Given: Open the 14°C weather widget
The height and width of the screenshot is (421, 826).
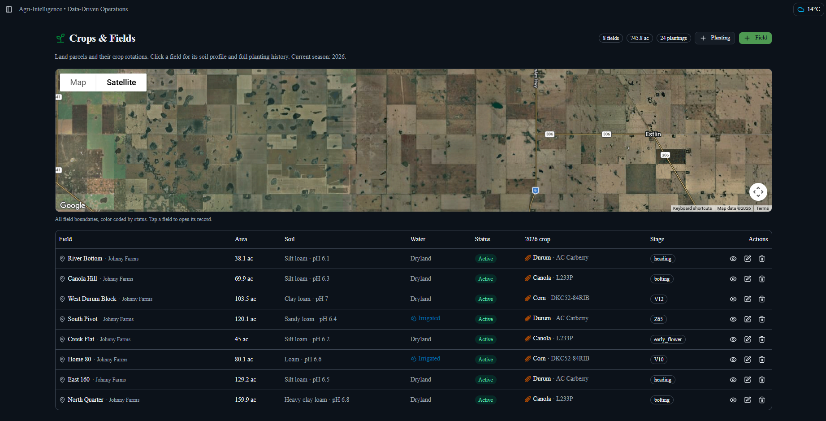Looking at the screenshot, I should tap(809, 9).
